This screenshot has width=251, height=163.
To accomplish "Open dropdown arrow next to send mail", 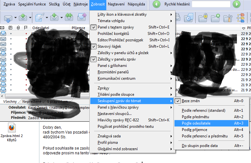I will click(30, 17).
